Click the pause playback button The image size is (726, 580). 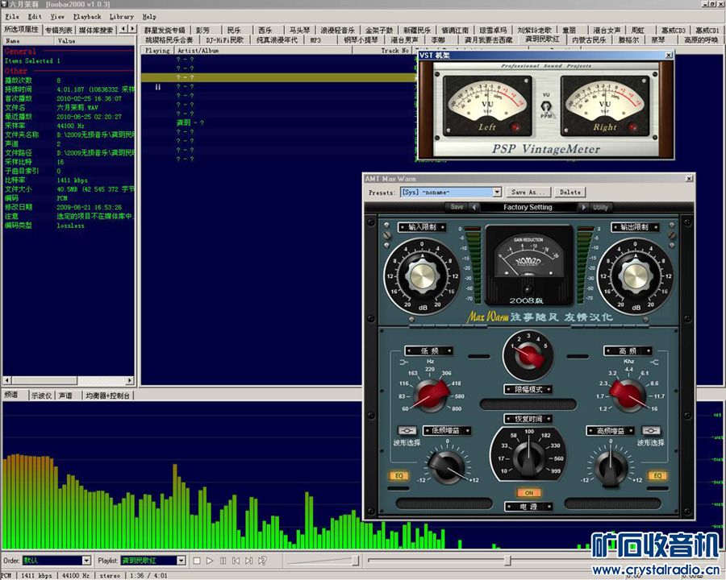pyautogui.click(x=222, y=561)
